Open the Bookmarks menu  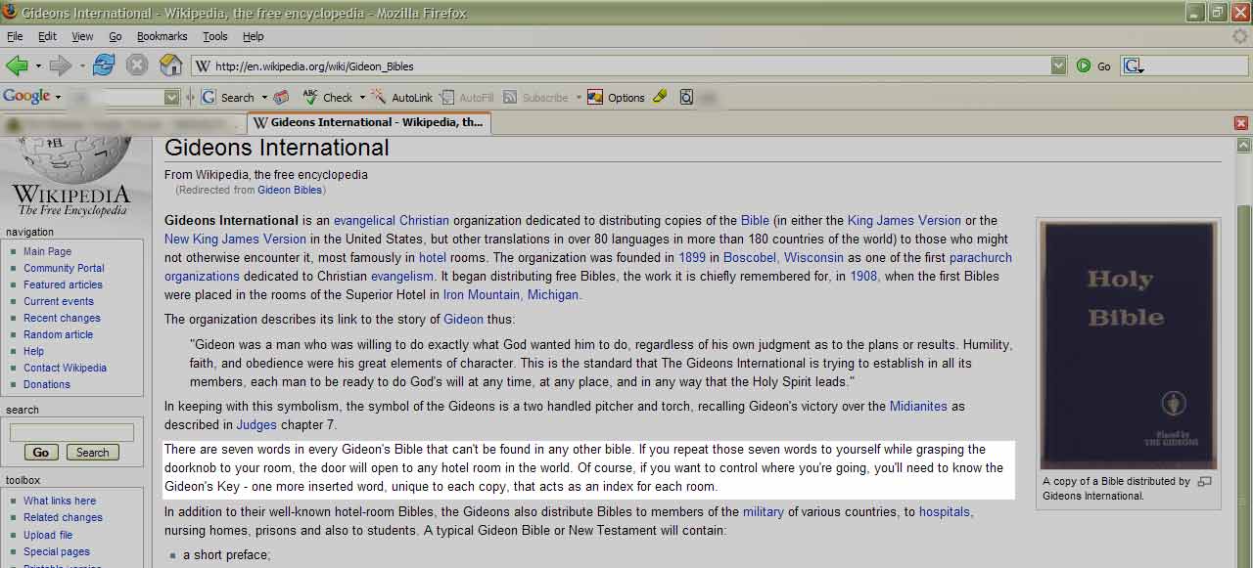(x=162, y=36)
